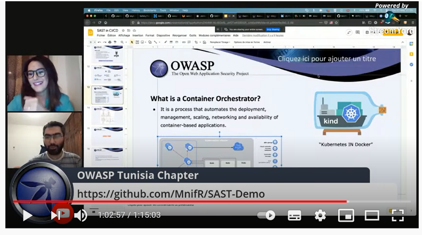This screenshot has height=235, width=422.
Task: Click the https://github.com/MnifR/SAST-Demo banner text
Action: (171, 194)
